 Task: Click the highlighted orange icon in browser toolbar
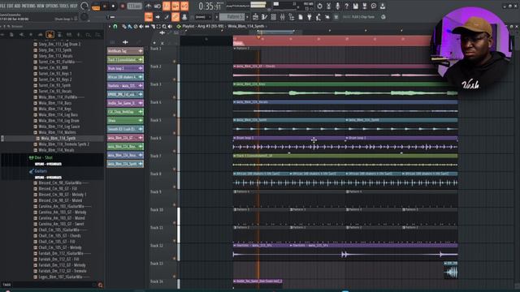pos(50,34)
